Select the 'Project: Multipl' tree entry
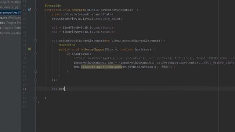The height and width of the screenshot is (132, 235). [11, 2]
